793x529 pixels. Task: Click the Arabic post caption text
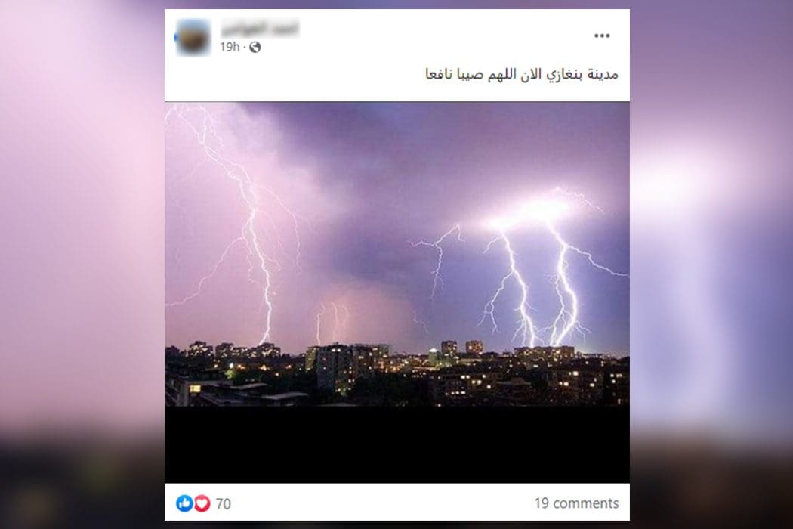(522, 74)
